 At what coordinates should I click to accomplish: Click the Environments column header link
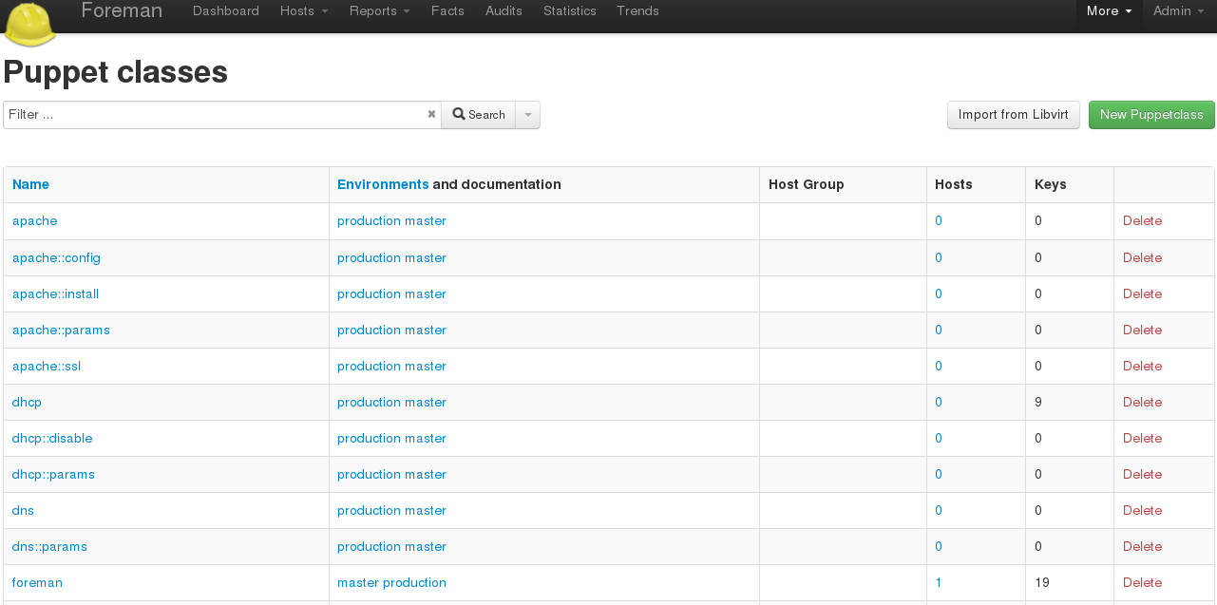[383, 184]
